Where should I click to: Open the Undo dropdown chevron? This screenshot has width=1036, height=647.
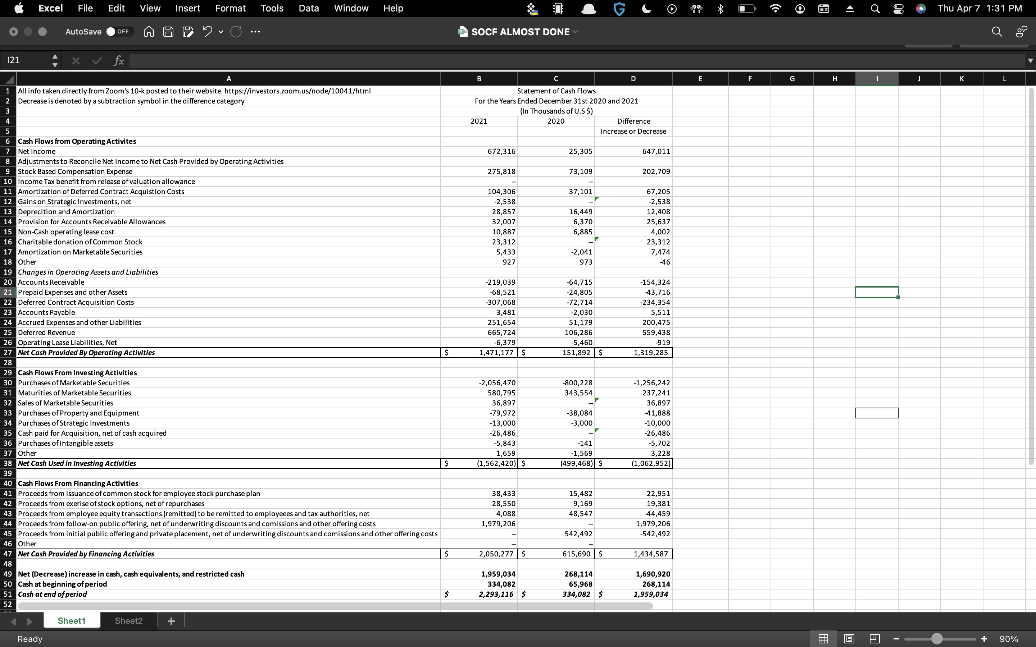click(221, 32)
